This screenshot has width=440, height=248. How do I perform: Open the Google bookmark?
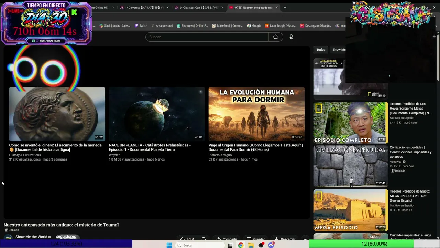tap(254, 25)
